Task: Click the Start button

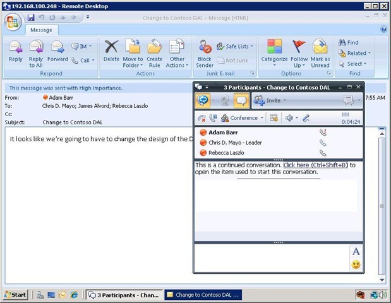Action: click(x=15, y=295)
